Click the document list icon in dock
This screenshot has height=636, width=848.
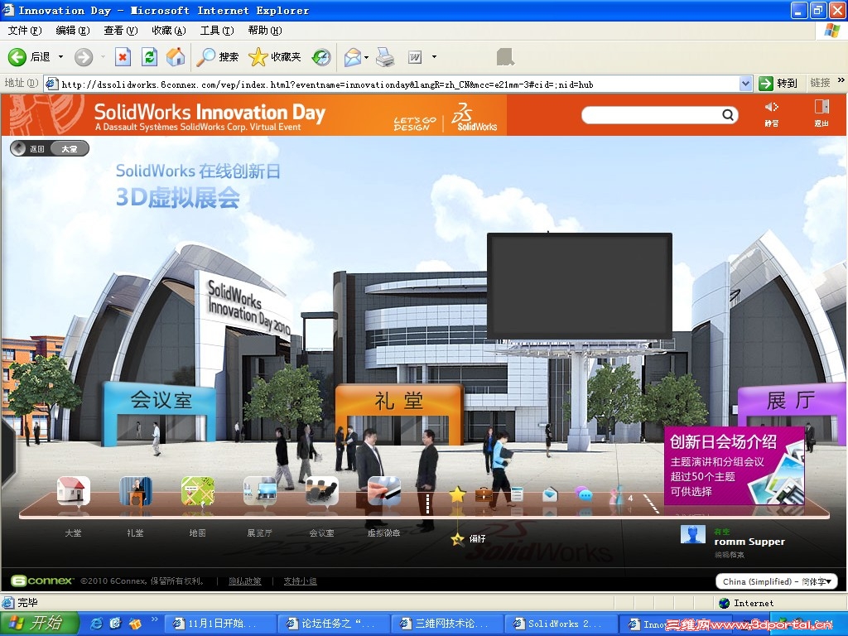[517, 494]
